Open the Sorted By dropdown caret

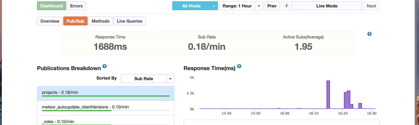[x=170, y=79]
